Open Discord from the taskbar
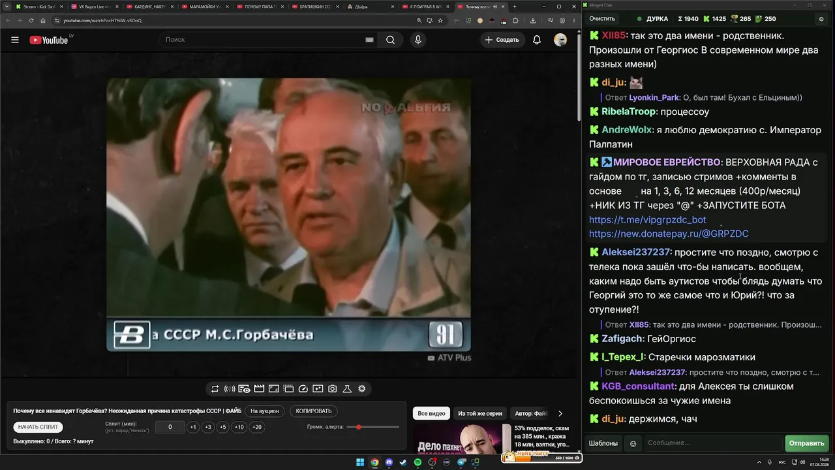This screenshot has width=835, height=470. coord(389,463)
